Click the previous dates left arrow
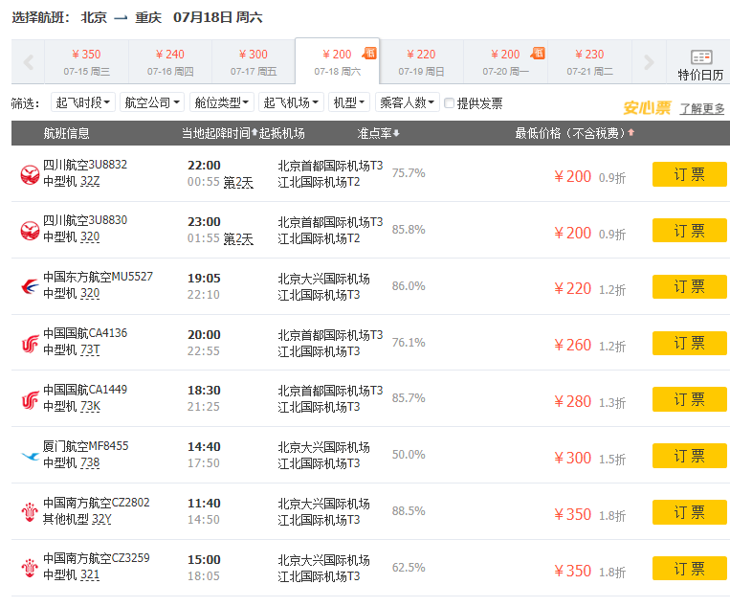Viewport: 730px width, 607px height. coord(28,63)
